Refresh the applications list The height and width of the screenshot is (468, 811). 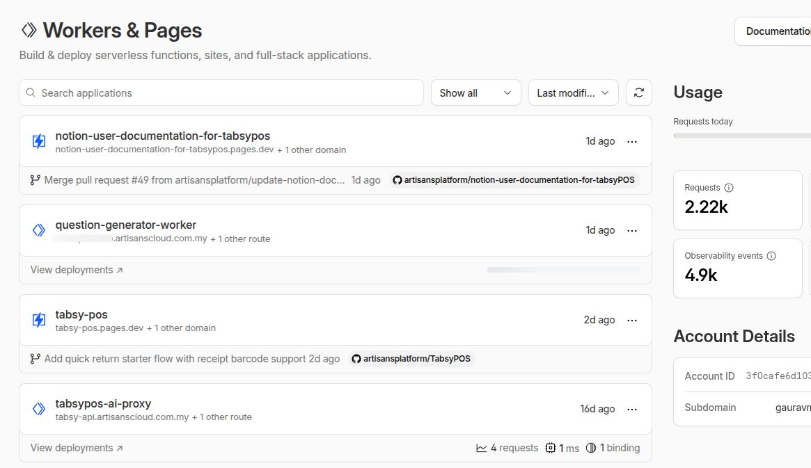pyautogui.click(x=639, y=92)
